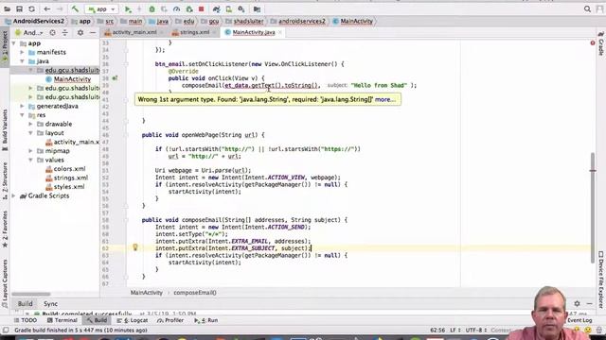Screen dimensions: 606x340
Task: Open the SDK Manager icon
Action: click(x=241, y=8)
